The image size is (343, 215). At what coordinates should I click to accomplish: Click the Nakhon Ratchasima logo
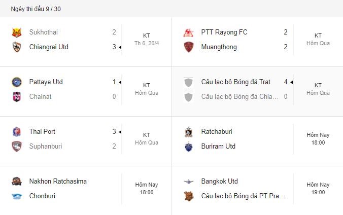[17, 182]
